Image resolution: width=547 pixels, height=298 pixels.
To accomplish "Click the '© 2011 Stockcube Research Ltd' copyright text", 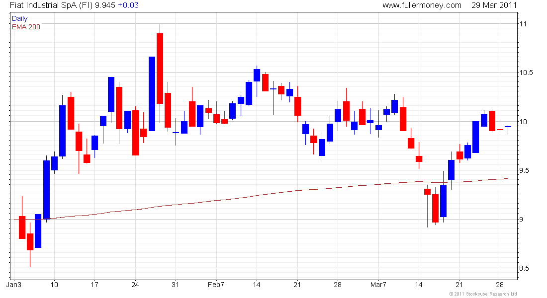I will click(483, 294).
